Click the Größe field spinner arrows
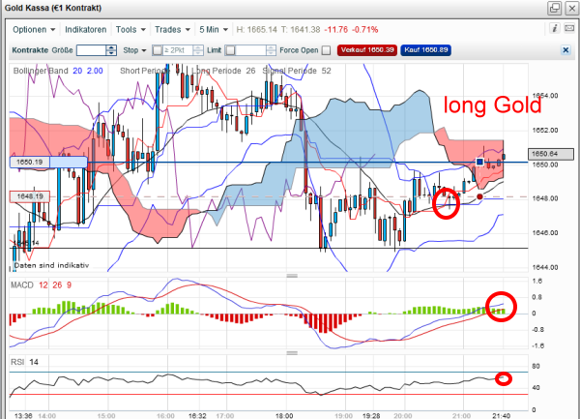This screenshot has width=580, height=419. pos(111,50)
